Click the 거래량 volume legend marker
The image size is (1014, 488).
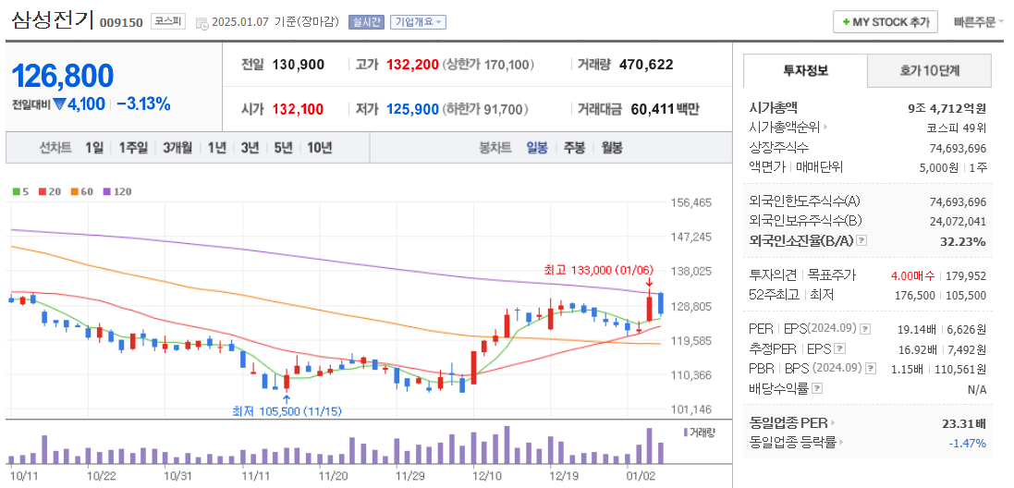tap(686, 433)
